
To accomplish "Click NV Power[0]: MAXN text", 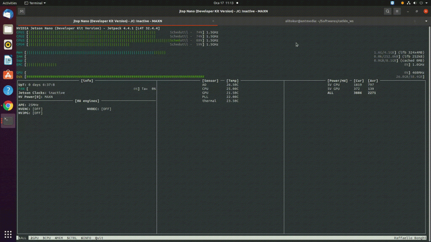I will pyautogui.click(x=35, y=97).
